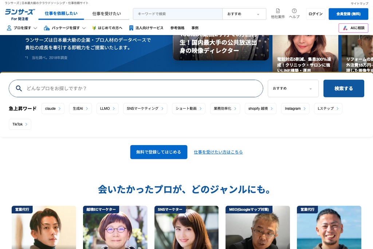Click the arrow on 生成AI keyword chip
373x249 pixels.
(x=87, y=109)
